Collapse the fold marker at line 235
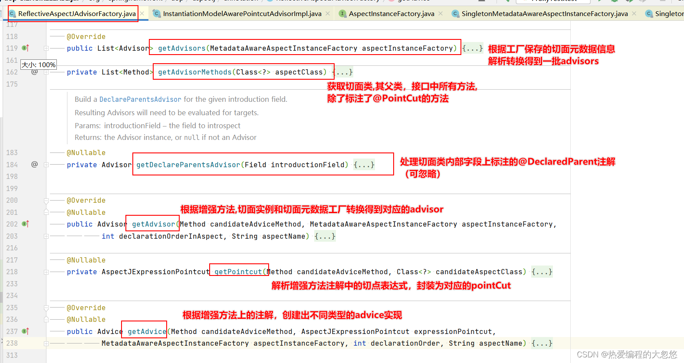Screen dimensions: 684x363 (46, 308)
